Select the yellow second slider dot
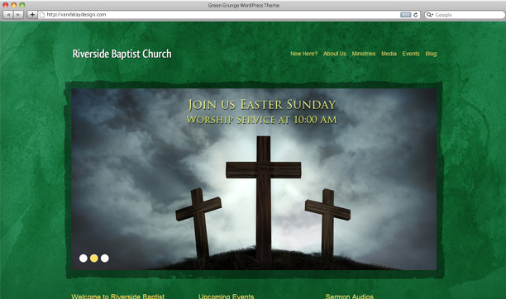Screen dimensions: 506x299 point(94,258)
